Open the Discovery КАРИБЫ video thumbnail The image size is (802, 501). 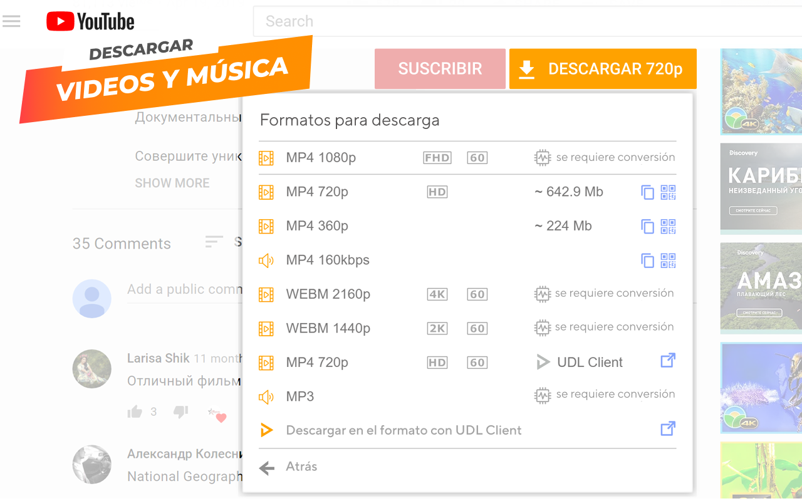(x=761, y=187)
